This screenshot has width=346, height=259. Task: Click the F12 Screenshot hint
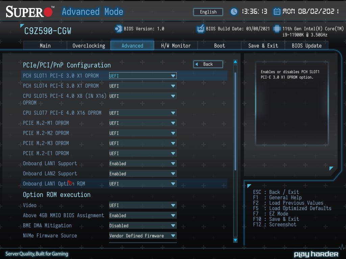coord(275,224)
